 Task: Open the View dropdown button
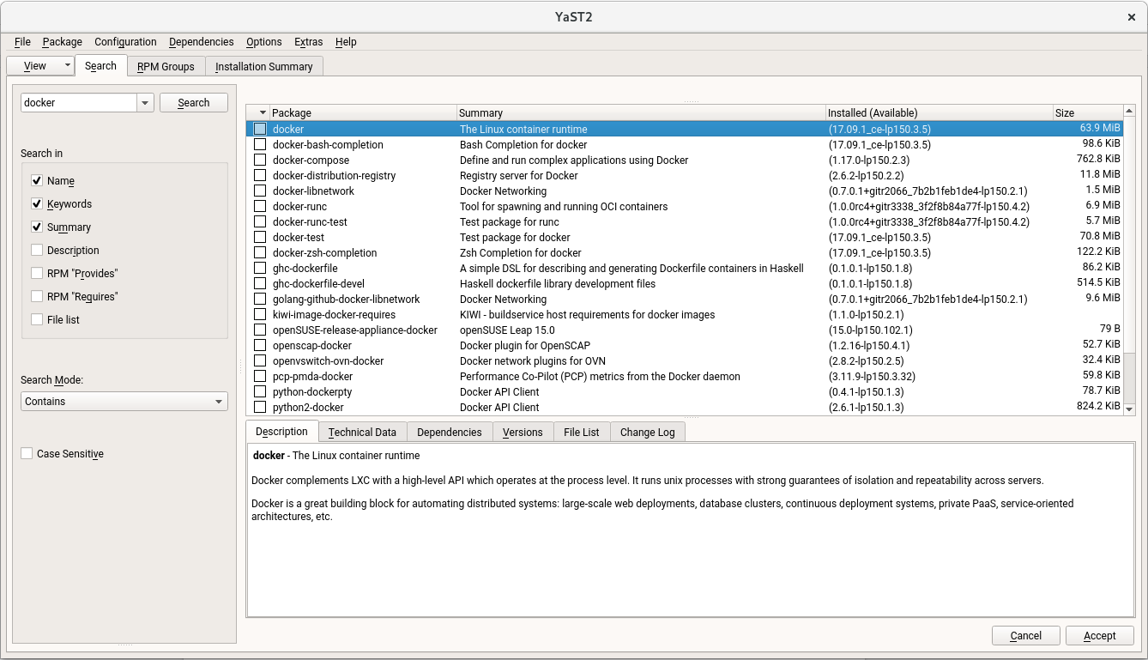[x=40, y=65]
